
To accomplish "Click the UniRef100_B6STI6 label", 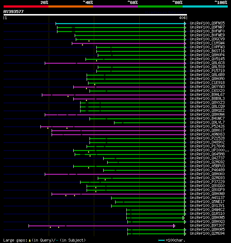I will click(207, 51).
